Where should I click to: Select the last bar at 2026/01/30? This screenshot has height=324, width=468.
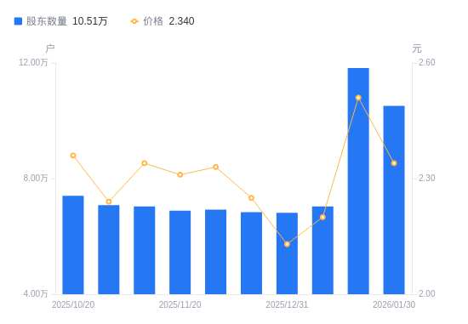click(394, 200)
